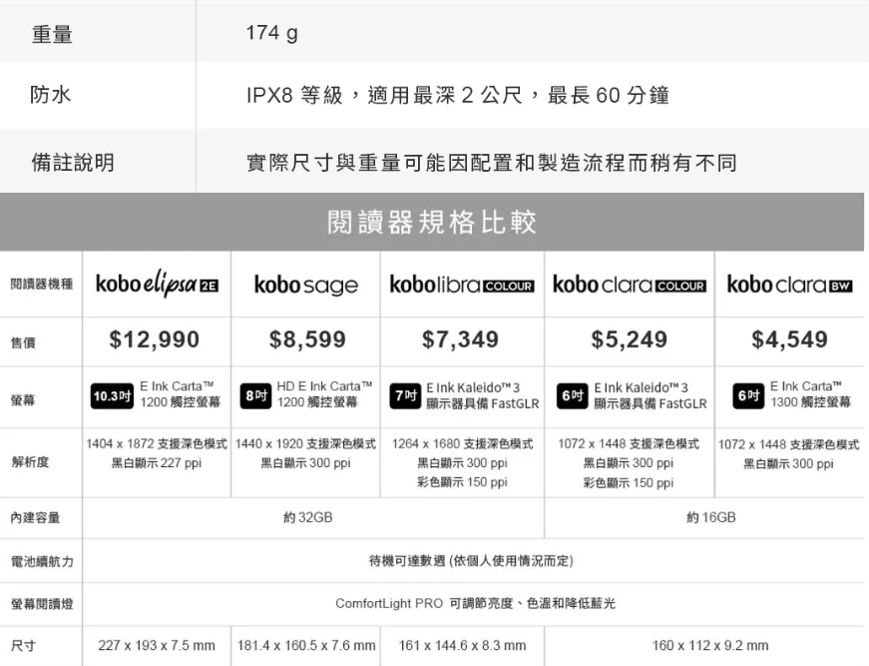Click the ComfortLight PRO description text
This screenshot has width=869, height=666.
(x=475, y=603)
